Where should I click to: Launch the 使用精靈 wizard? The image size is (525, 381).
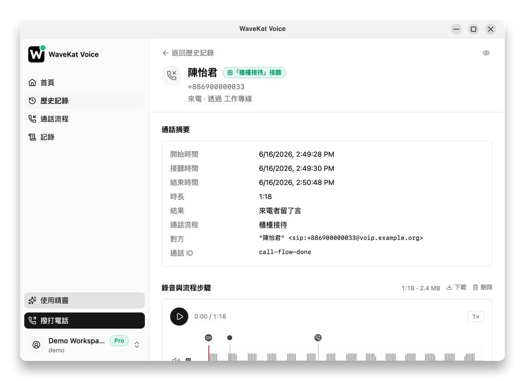tap(84, 300)
